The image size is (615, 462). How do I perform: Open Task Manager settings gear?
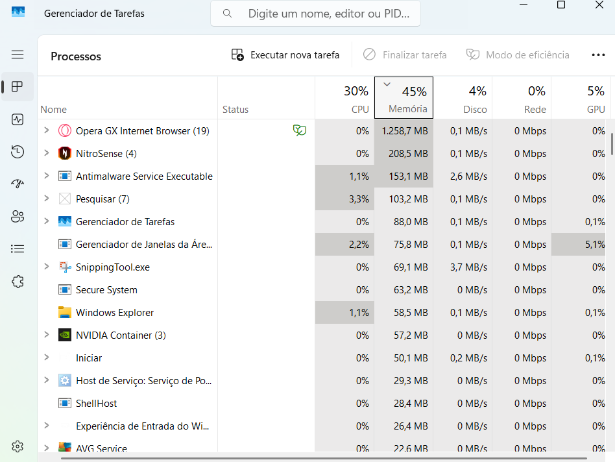click(x=18, y=446)
